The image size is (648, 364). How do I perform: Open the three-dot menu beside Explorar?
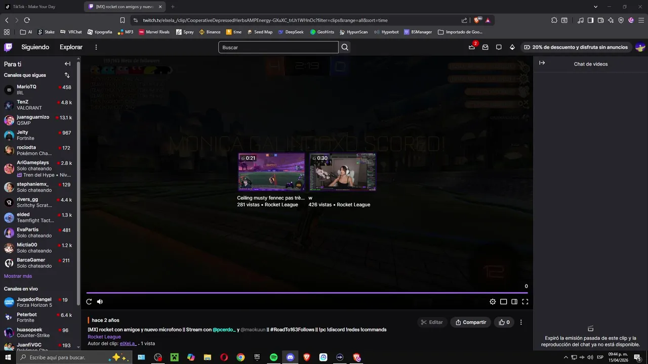(96, 47)
